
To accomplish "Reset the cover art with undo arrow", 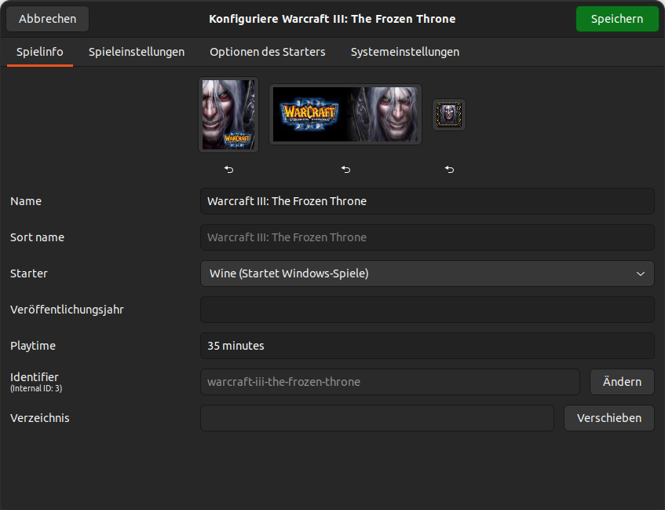I will coord(228,169).
